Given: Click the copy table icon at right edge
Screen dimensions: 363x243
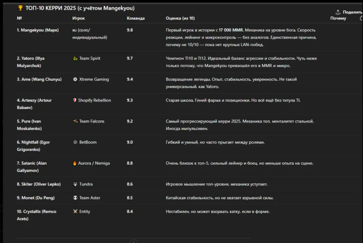Looking at the screenshot, I should coord(361,18).
